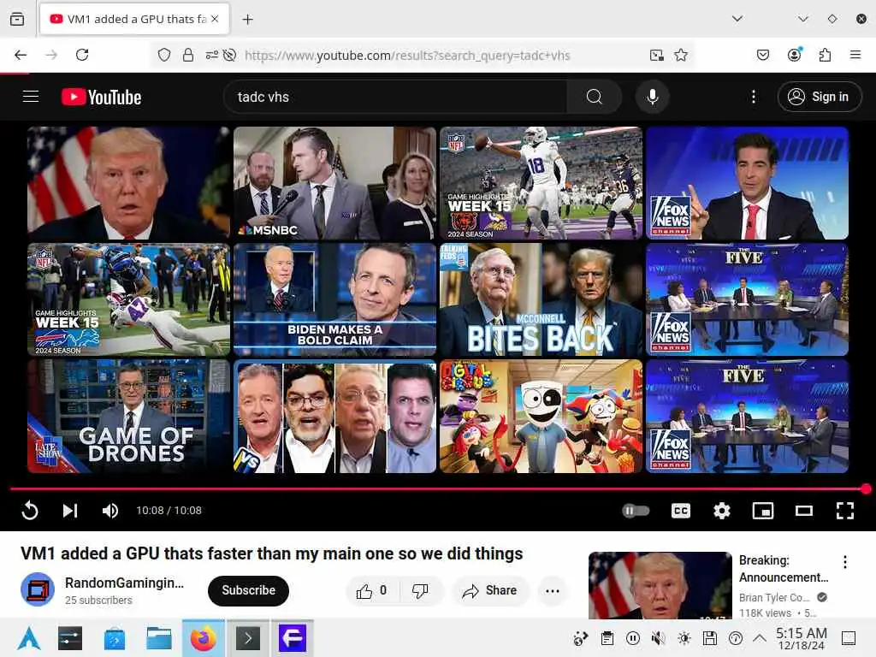
Task: Activate miniplayer mode icon
Action: tap(763, 510)
